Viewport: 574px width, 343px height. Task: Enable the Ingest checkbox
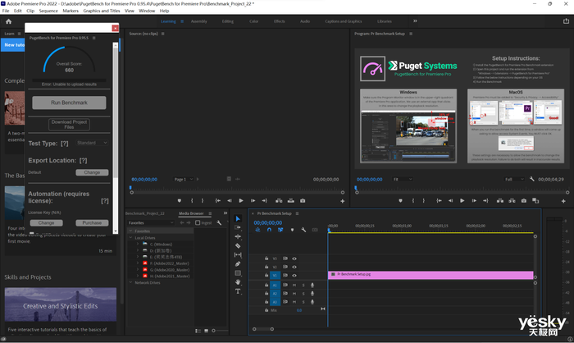198,222
